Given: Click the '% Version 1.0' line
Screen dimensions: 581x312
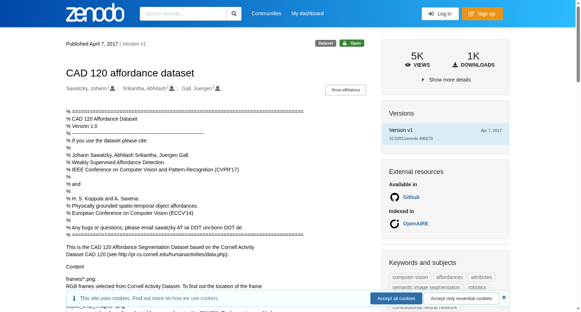Looking at the screenshot, I should click(82, 126).
